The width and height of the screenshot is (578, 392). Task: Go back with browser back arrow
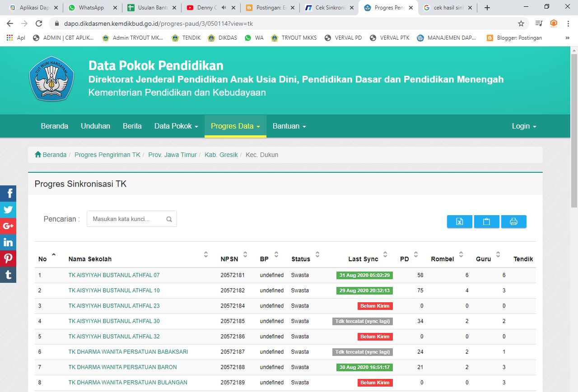point(10,23)
